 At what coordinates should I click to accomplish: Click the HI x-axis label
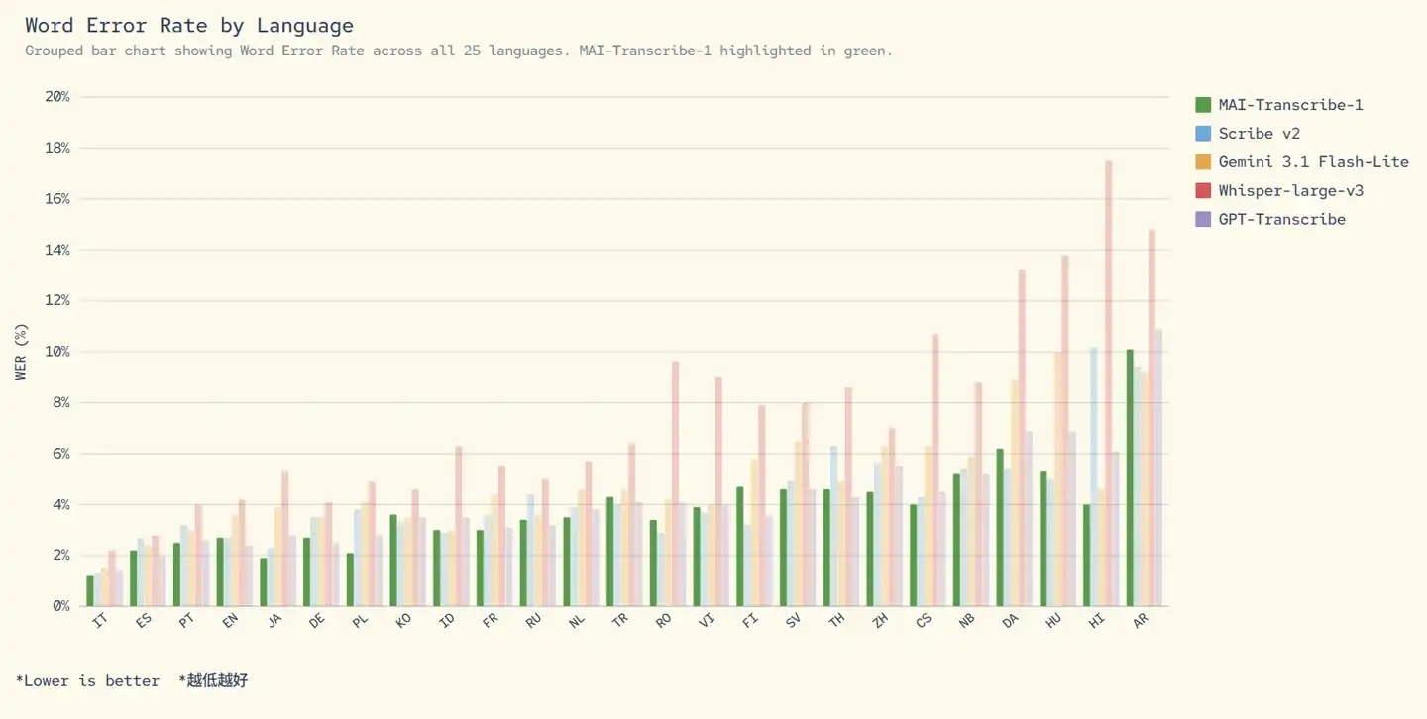pyautogui.click(x=1097, y=621)
